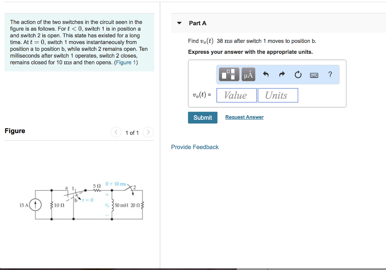Click the '1 of 1' figure counter
The height and width of the screenshot is (270, 386).
click(x=132, y=133)
